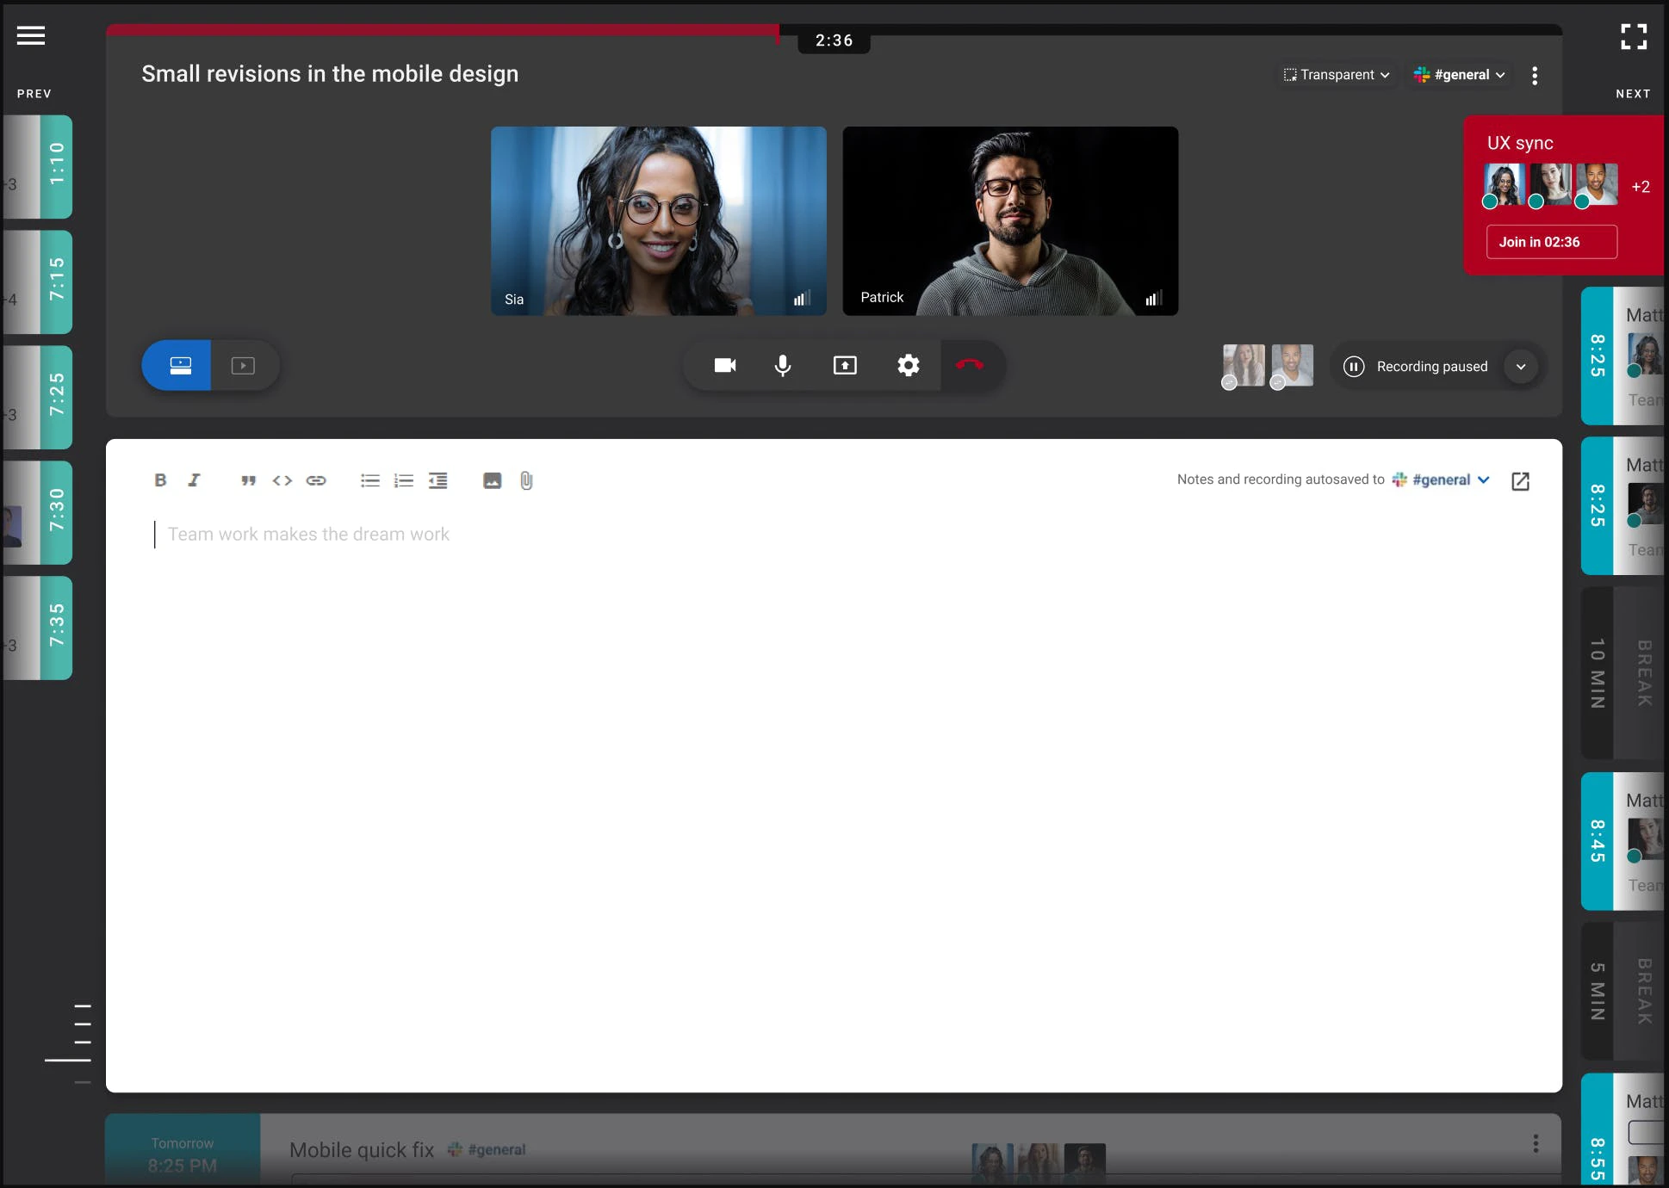Click the blockquote formatting icon
Viewport: 1669px width, 1188px height.
click(x=248, y=480)
